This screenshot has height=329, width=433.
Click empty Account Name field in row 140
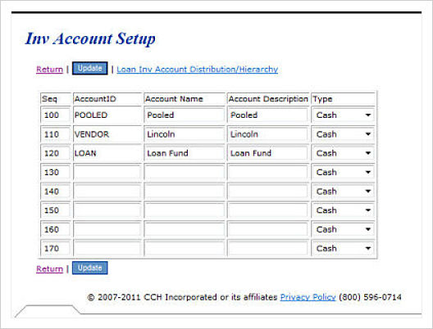185,192
